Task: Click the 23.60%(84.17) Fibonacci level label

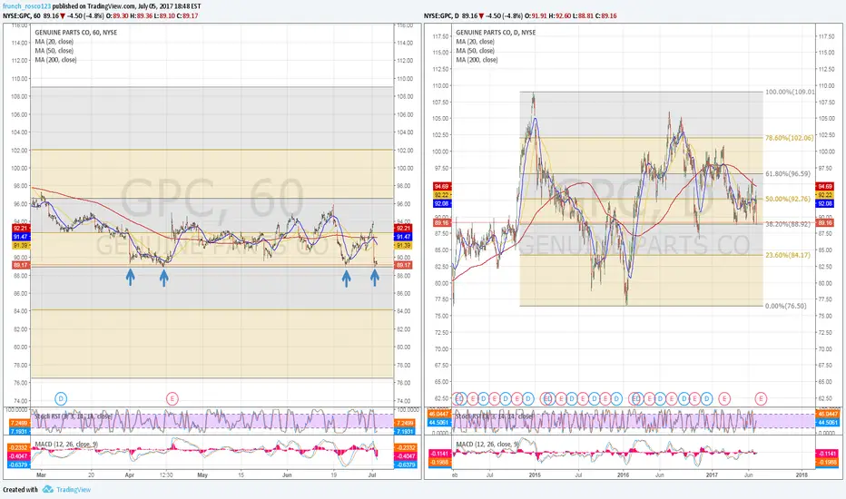Action: click(x=788, y=255)
